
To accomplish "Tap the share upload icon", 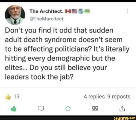I will pos(122,109).
